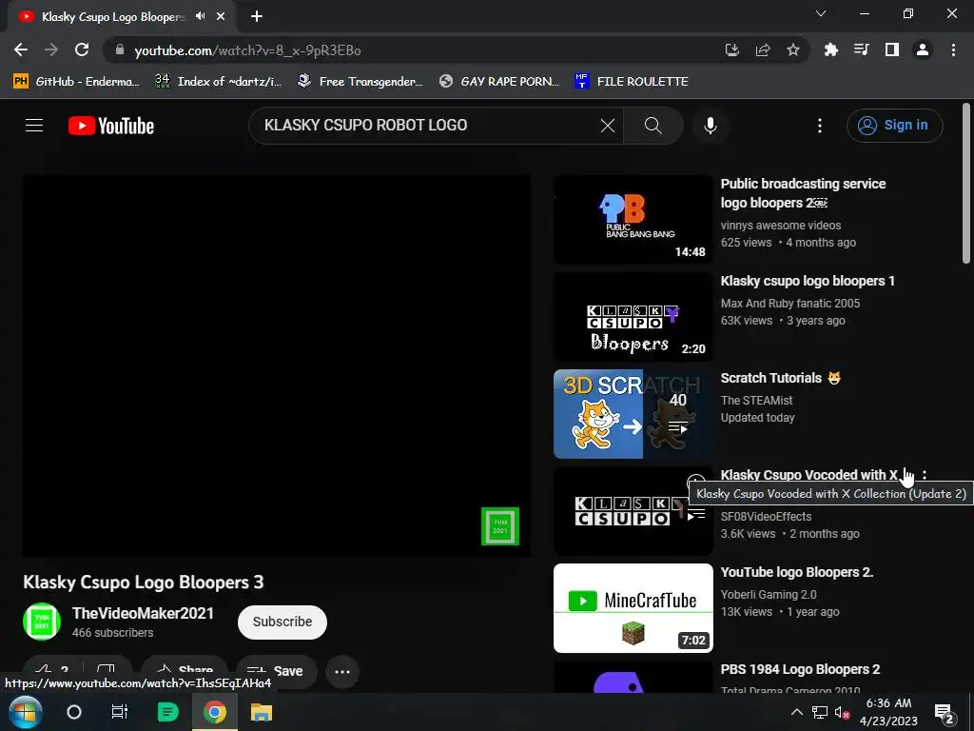This screenshot has height=731, width=974.
Task: Click the address bar URL
Action: pyautogui.click(x=247, y=50)
